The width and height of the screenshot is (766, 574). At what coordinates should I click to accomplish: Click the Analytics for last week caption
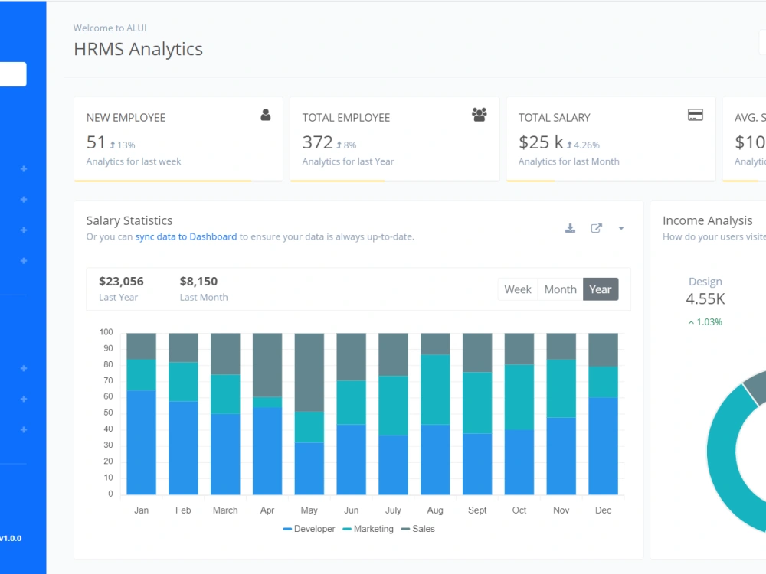pos(133,161)
